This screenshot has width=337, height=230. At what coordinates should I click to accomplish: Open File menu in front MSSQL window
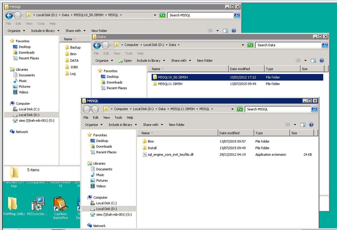(x=86, y=117)
